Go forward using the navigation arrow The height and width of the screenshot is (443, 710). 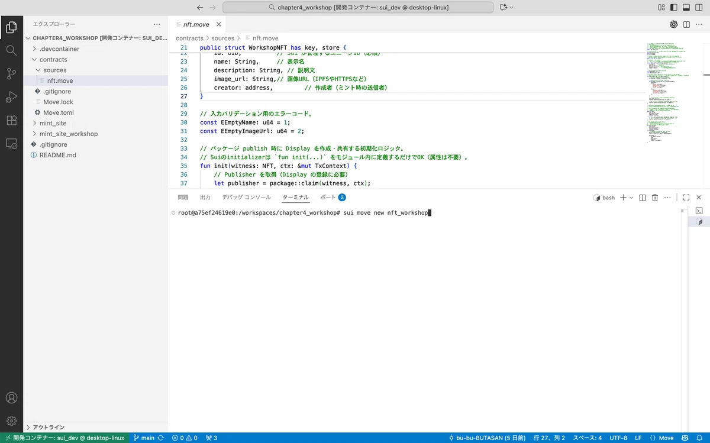click(214, 8)
